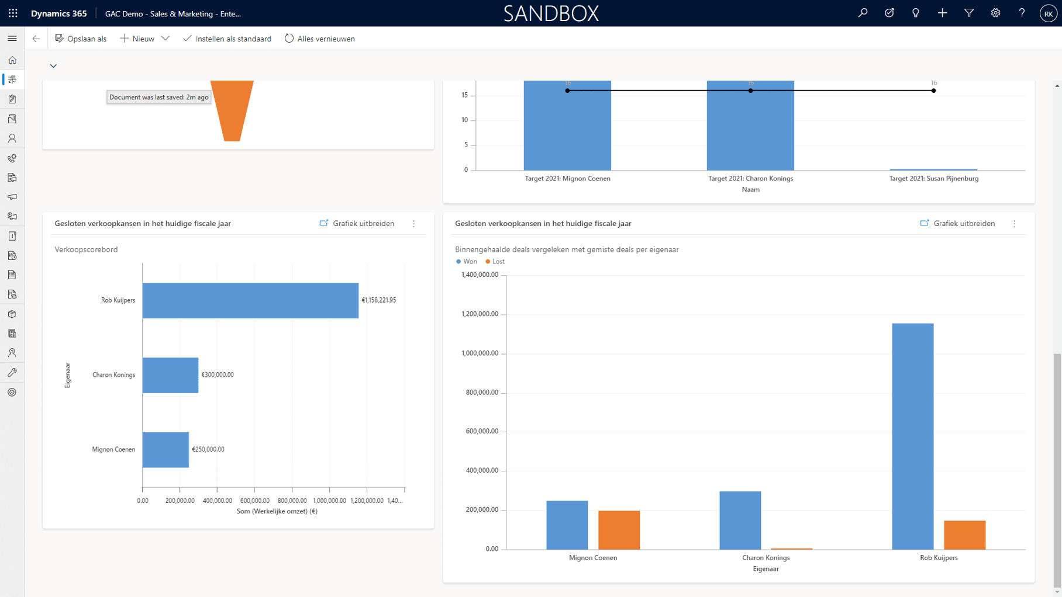This screenshot has width=1062, height=597.
Task: Toggle the hamburger site map menu
Action: pyautogui.click(x=12, y=39)
